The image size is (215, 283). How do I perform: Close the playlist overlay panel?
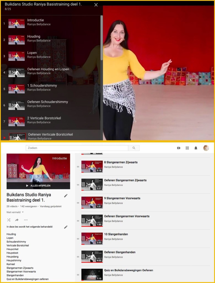click(96, 5)
